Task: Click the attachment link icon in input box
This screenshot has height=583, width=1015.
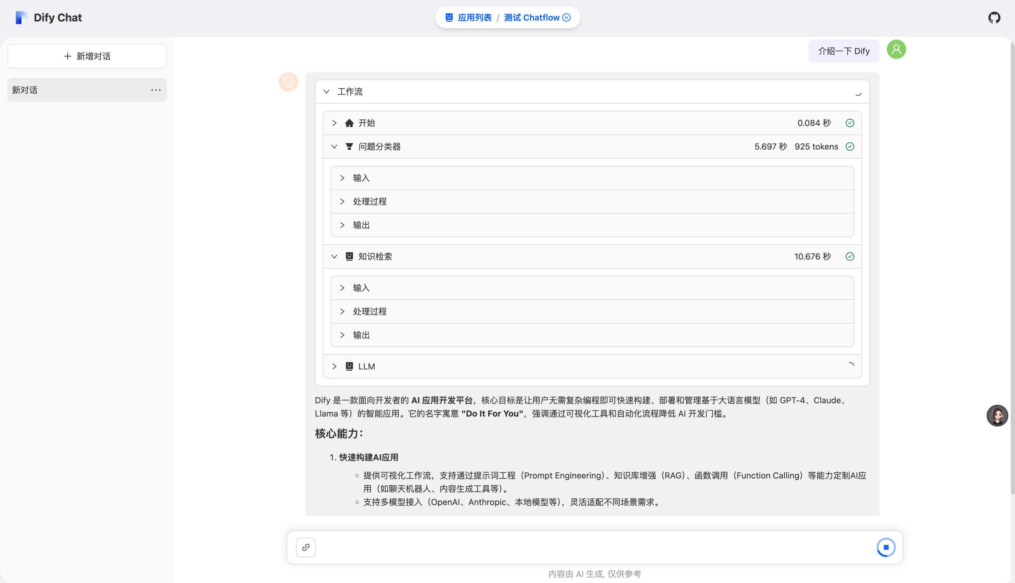Action: pos(306,547)
